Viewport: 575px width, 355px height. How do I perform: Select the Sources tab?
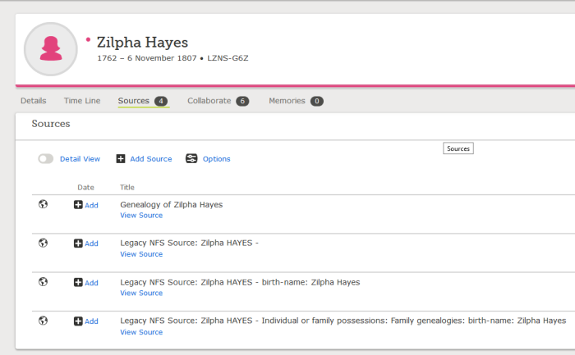[133, 101]
